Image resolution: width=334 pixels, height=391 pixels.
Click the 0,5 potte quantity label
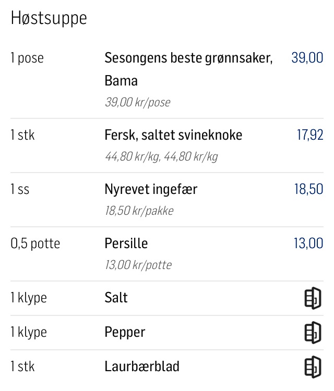coord(35,243)
